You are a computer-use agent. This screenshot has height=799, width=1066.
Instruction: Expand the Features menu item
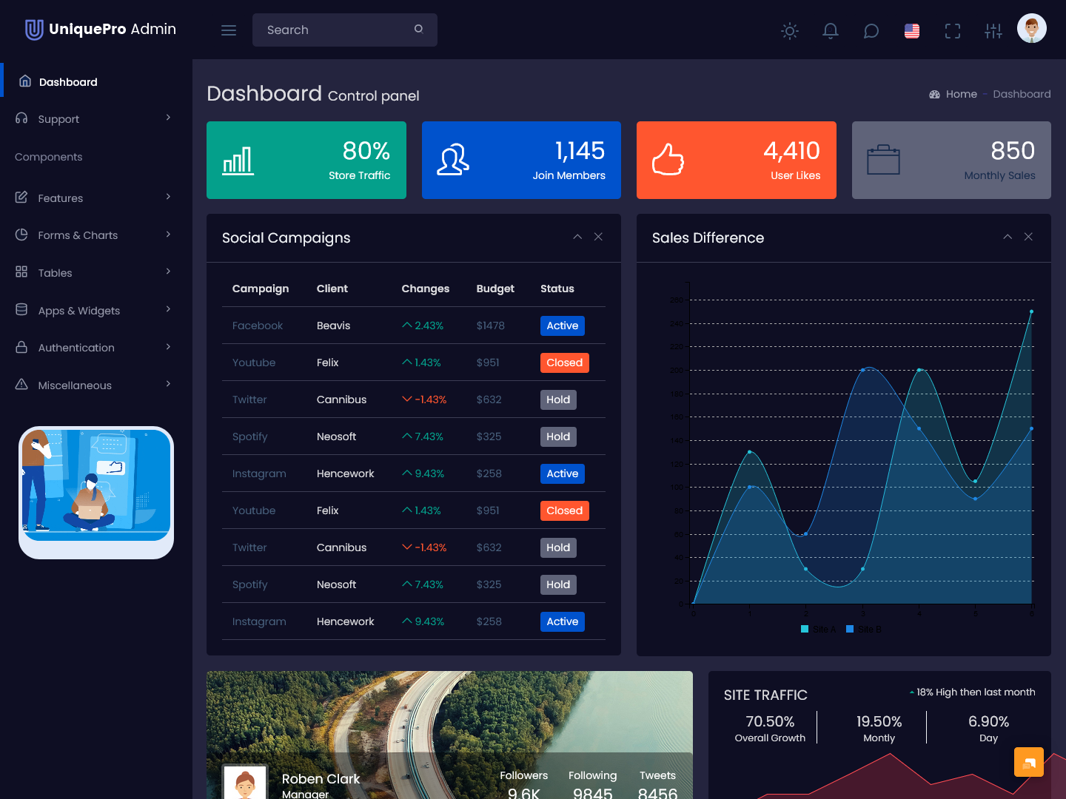tap(60, 198)
